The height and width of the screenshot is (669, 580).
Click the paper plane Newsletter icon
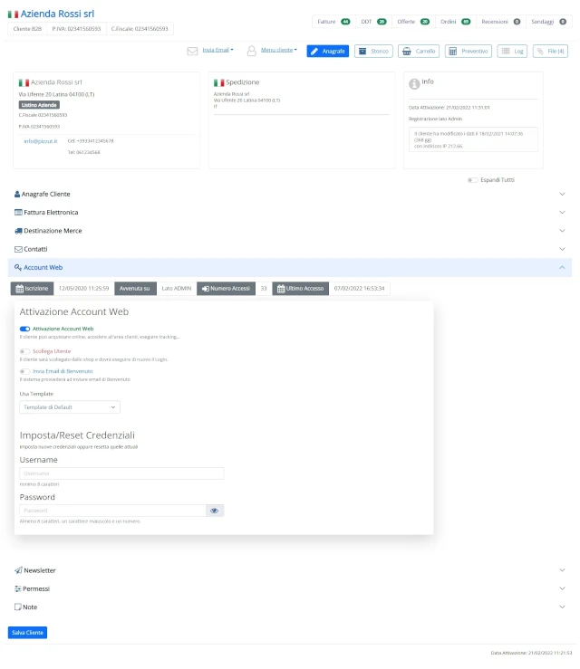pyautogui.click(x=18, y=570)
